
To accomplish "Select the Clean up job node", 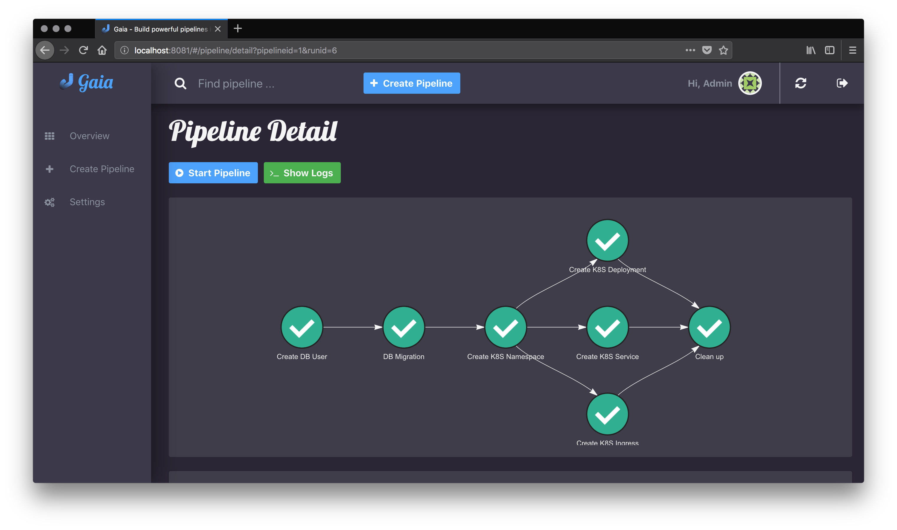I will point(709,327).
